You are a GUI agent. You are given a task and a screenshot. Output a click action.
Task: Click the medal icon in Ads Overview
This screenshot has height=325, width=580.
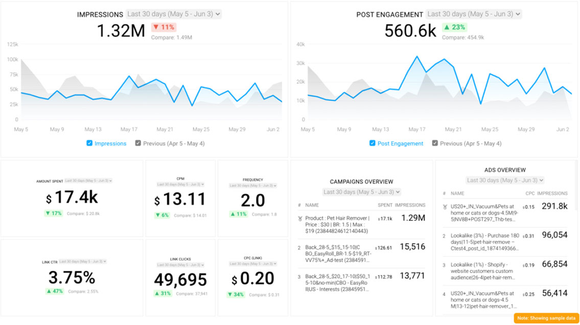tap(445, 207)
